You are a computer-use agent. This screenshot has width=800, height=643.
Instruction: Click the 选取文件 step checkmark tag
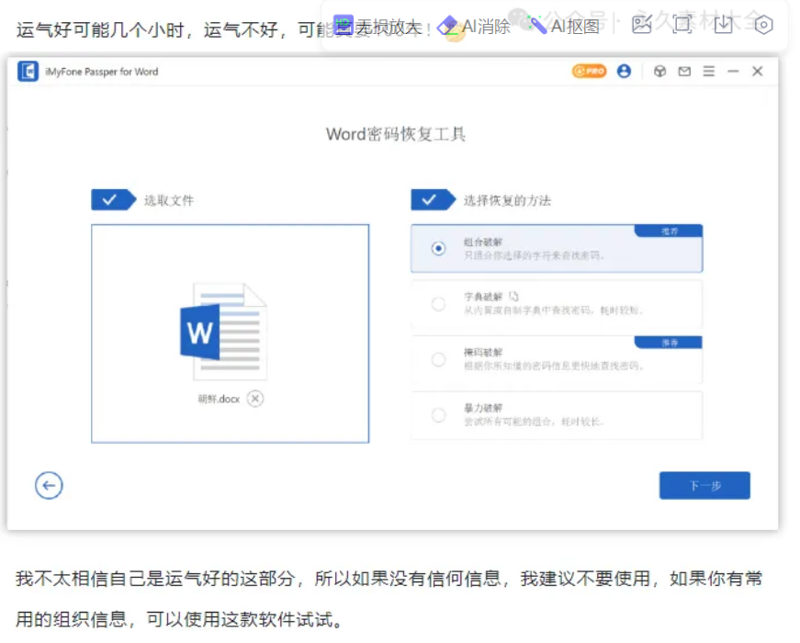[x=113, y=199]
